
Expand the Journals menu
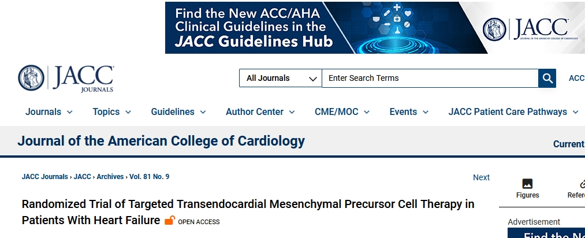(49, 112)
